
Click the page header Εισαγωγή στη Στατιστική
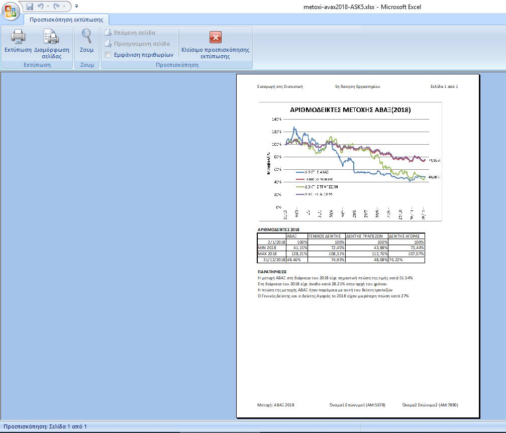coord(280,86)
